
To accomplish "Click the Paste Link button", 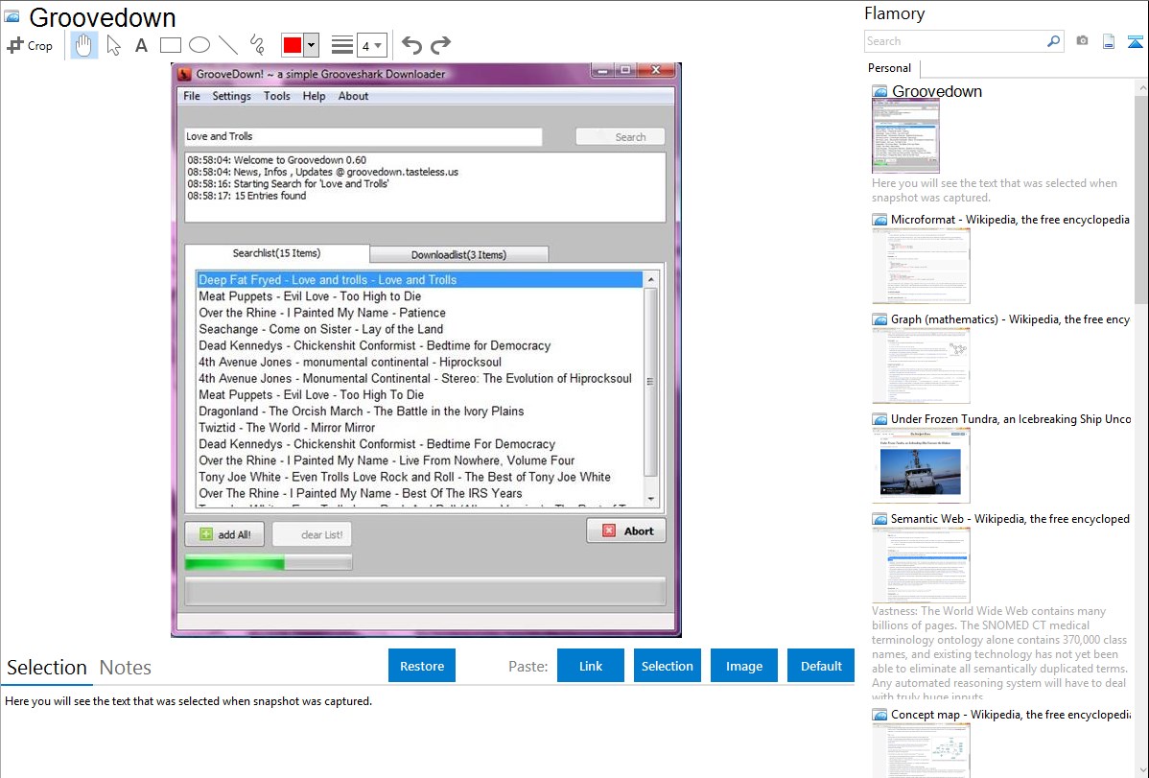I will point(591,666).
